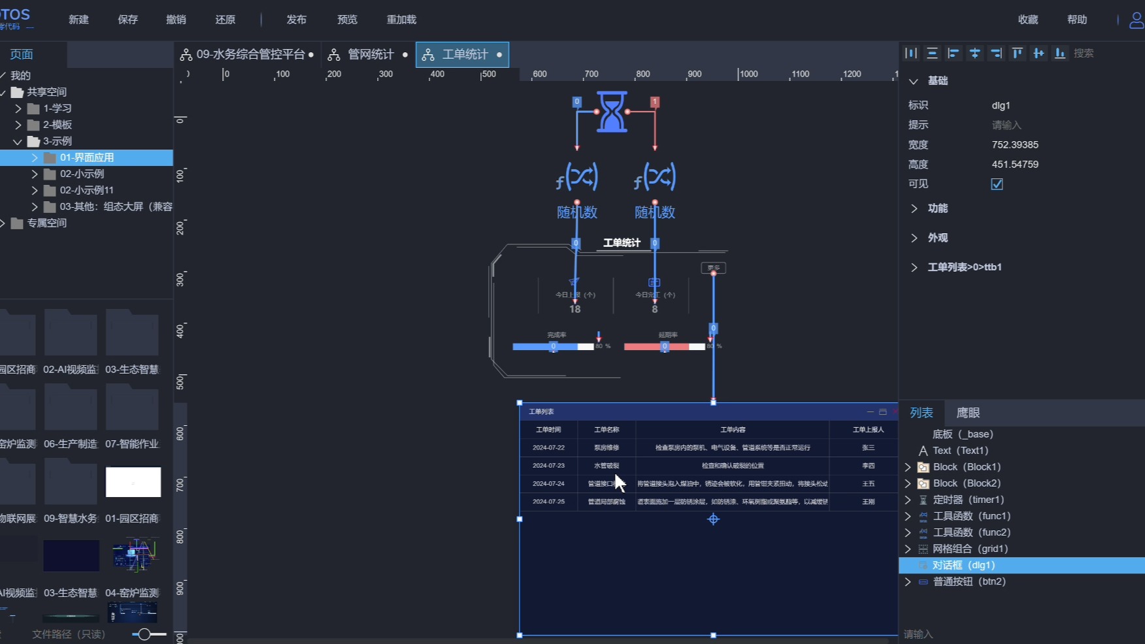Click 保存 in top menu

click(x=127, y=20)
